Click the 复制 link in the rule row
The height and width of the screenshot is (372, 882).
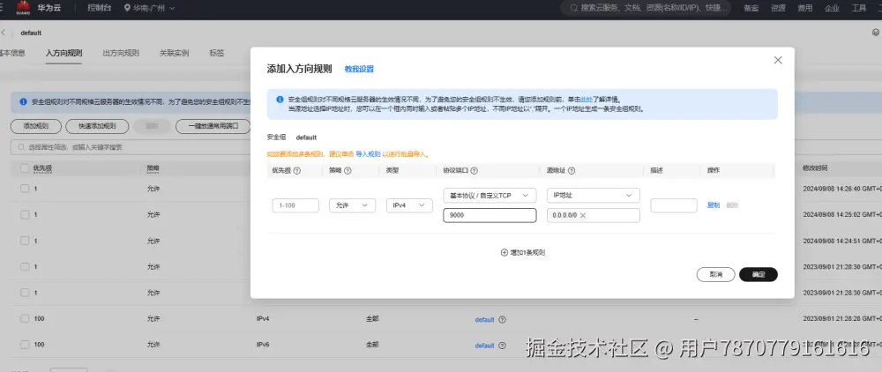[x=714, y=205]
